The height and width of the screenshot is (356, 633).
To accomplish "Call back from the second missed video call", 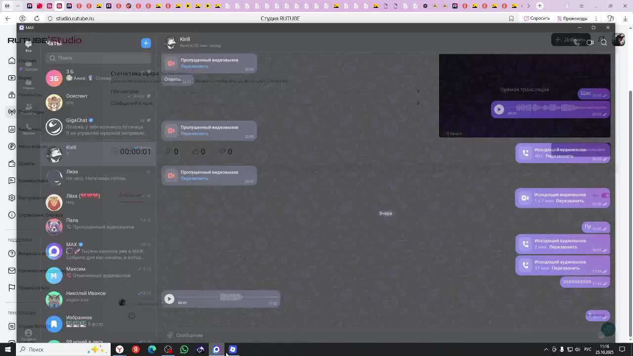I will coord(194,133).
